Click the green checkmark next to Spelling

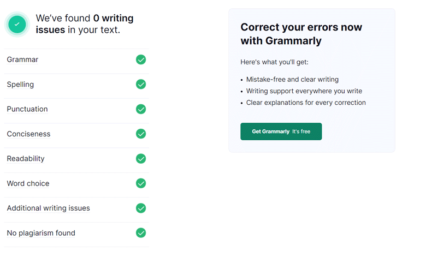click(141, 84)
